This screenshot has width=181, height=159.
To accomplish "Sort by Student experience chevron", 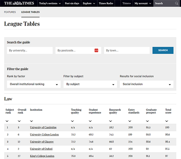I will pos(90,121).
